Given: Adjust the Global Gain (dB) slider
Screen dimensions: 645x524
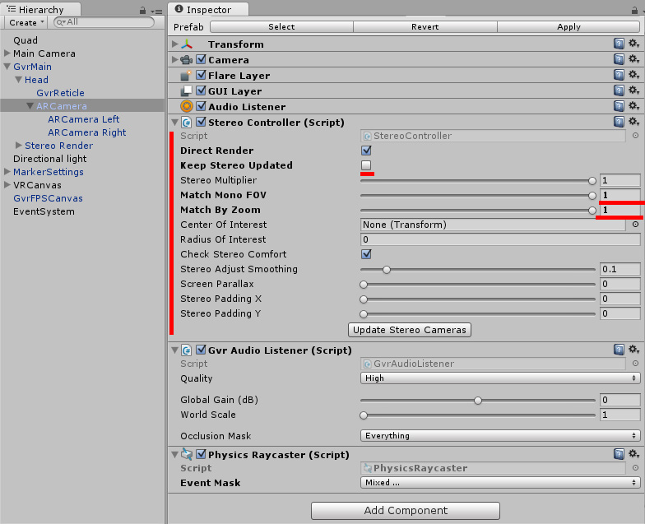Looking at the screenshot, I should click(477, 400).
